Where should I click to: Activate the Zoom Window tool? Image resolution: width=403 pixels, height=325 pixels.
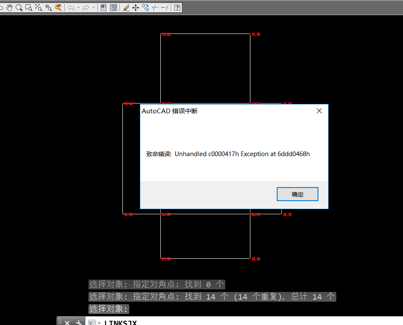28,7
